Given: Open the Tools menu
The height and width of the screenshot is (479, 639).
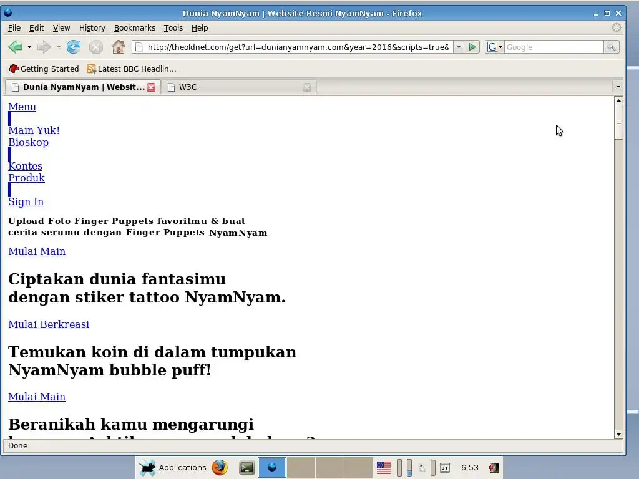Looking at the screenshot, I should (173, 27).
